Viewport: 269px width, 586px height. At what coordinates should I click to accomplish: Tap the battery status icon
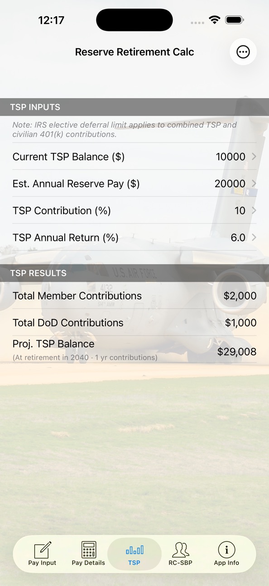[235, 20]
